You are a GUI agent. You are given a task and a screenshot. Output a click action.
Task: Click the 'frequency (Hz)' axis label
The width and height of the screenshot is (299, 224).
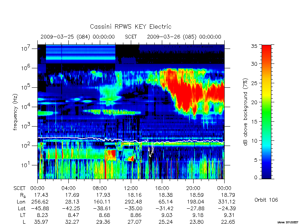coord(15,112)
